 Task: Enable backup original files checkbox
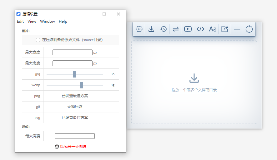tap(38, 40)
